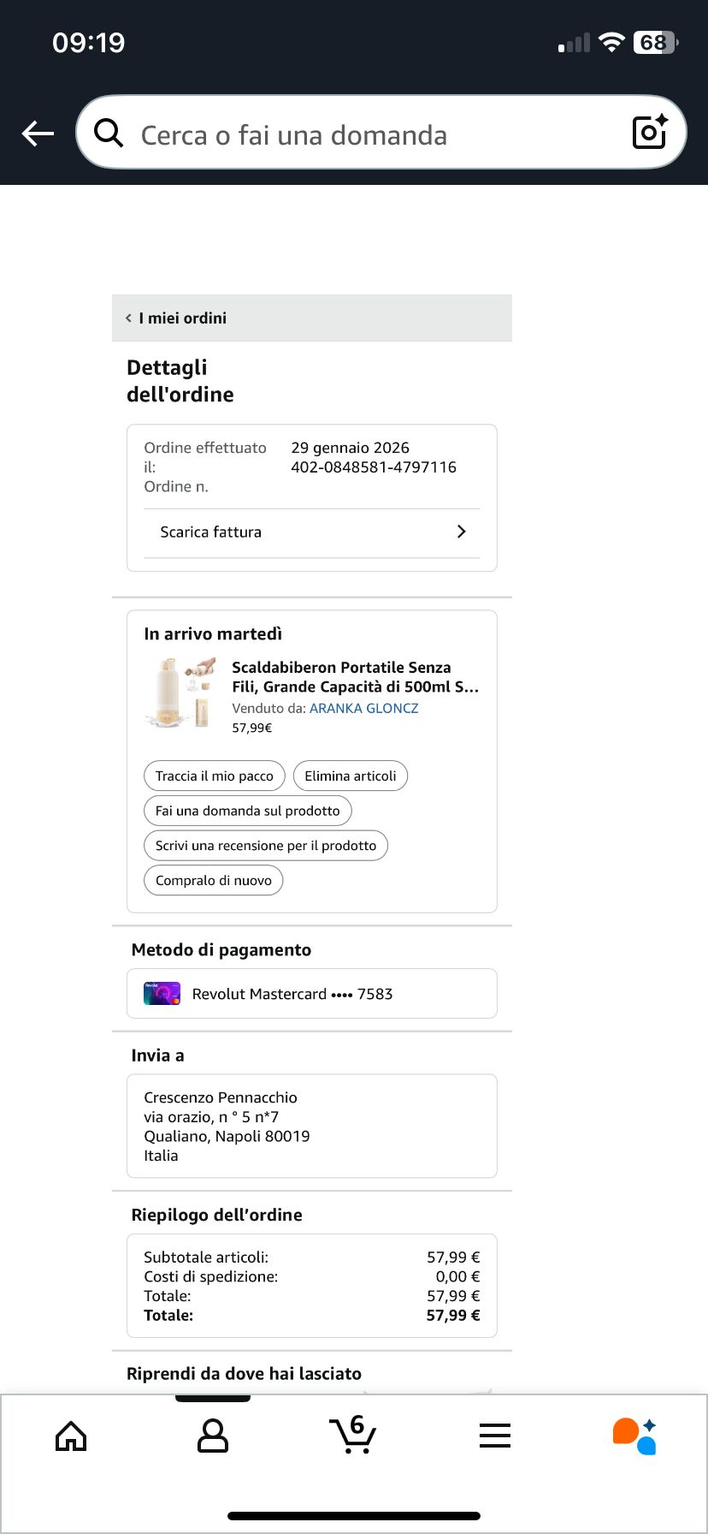Open the account profile icon

(212, 1436)
